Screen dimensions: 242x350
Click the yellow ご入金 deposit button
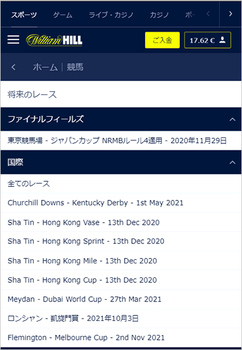(x=162, y=40)
